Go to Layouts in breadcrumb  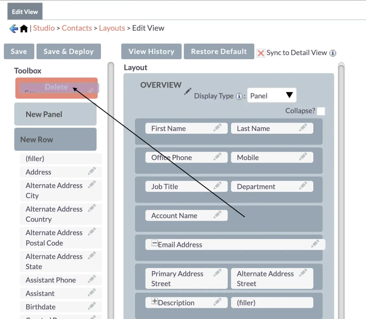(112, 28)
